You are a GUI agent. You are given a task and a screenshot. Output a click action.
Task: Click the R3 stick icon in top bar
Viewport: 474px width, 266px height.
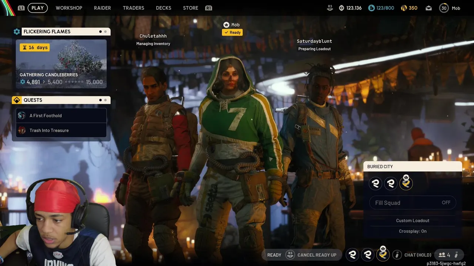tap(330, 8)
